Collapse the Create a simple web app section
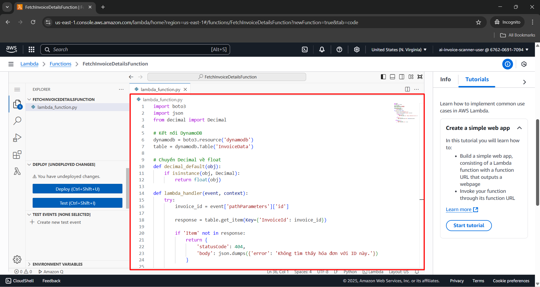 click(x=519, y=128)
